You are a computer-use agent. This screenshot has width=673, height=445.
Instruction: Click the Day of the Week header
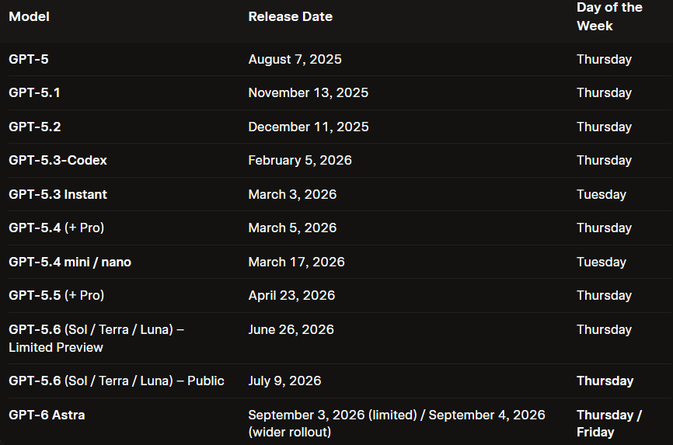[x=609, y=16]
